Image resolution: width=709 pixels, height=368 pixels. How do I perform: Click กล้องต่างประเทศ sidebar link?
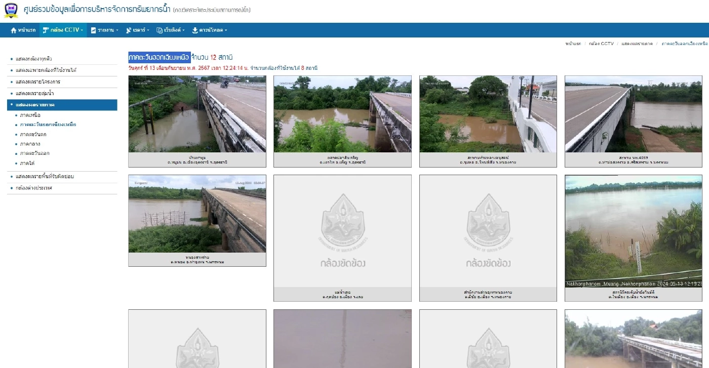point(34,188)
